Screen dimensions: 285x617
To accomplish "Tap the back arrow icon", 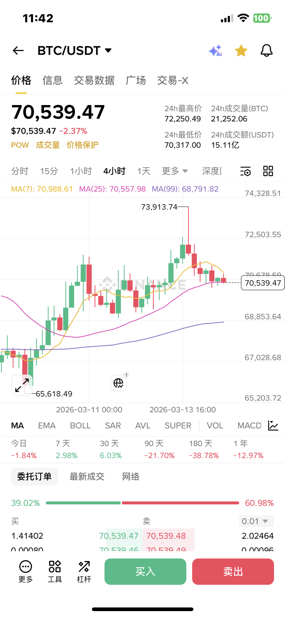I will (18, 51).
